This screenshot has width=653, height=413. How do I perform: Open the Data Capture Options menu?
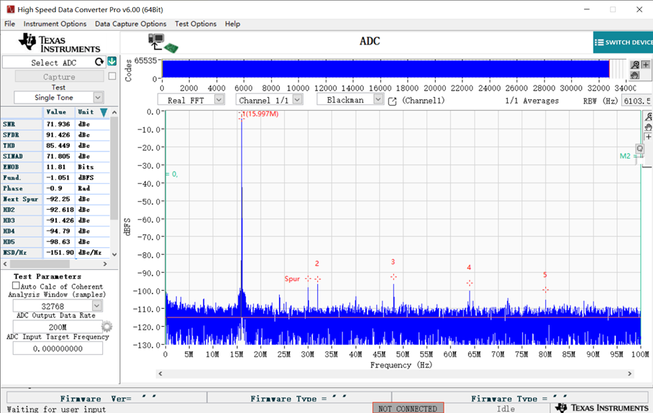(130, 24)
